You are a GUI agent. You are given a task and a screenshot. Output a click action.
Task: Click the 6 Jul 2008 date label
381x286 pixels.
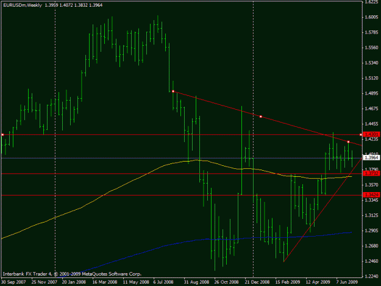pyautogui.click(x=163, y=282)
